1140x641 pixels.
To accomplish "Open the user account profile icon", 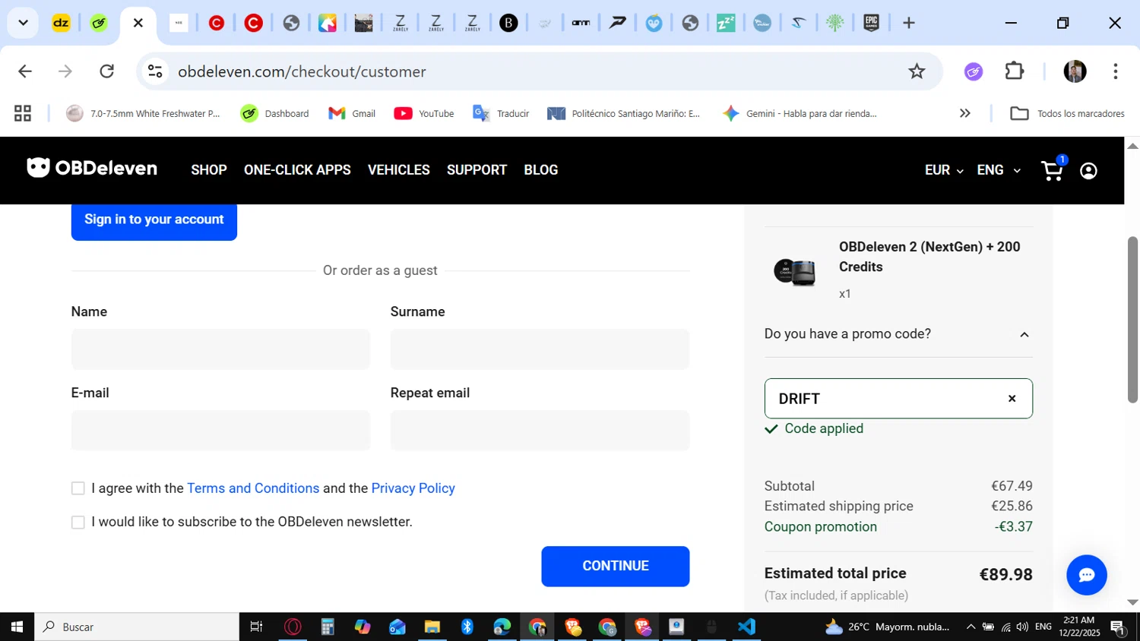I will (x=1088, y=171).
